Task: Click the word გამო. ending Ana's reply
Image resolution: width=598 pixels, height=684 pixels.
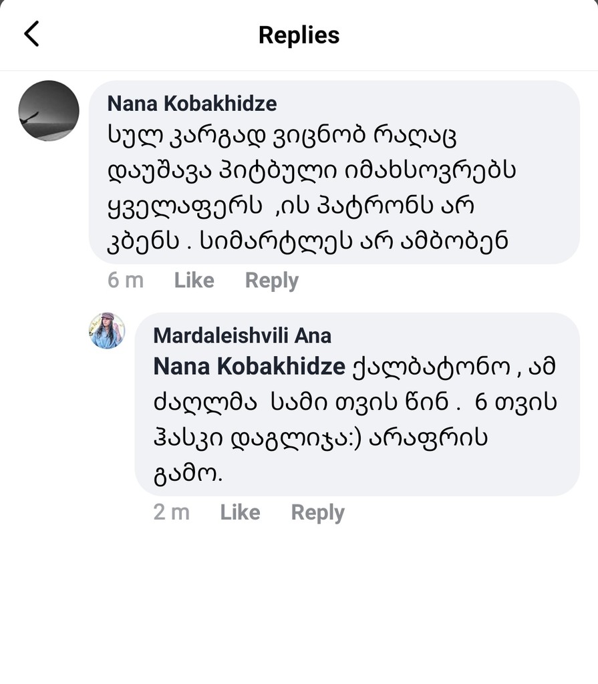Action: point(188,474)
